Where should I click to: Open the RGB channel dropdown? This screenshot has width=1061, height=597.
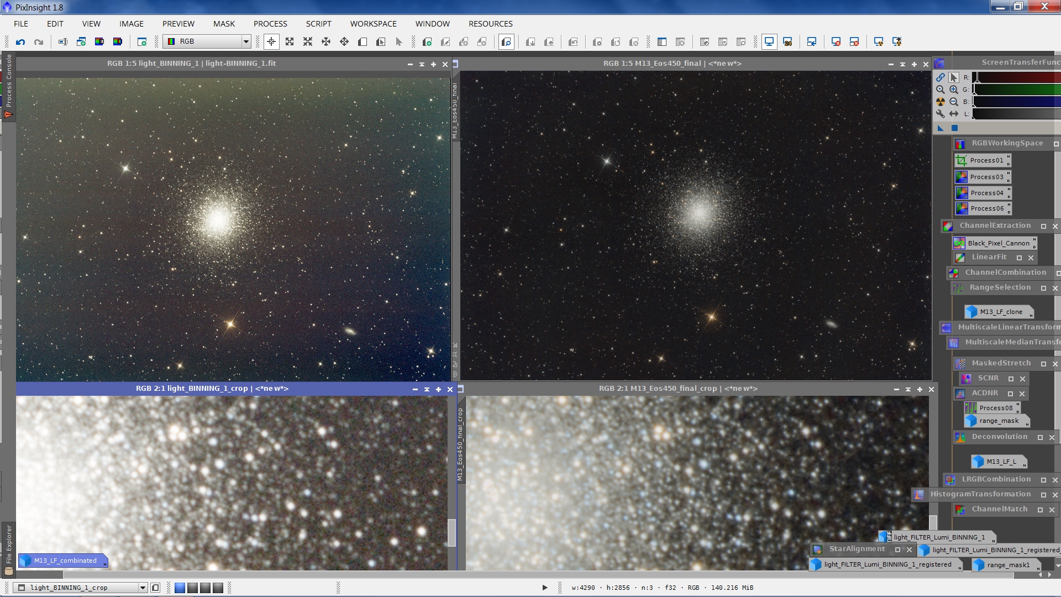tap(245, 41)
